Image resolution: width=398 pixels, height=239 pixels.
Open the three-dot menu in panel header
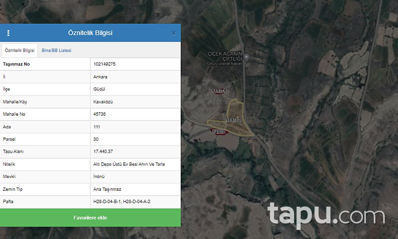click(8, 33)
